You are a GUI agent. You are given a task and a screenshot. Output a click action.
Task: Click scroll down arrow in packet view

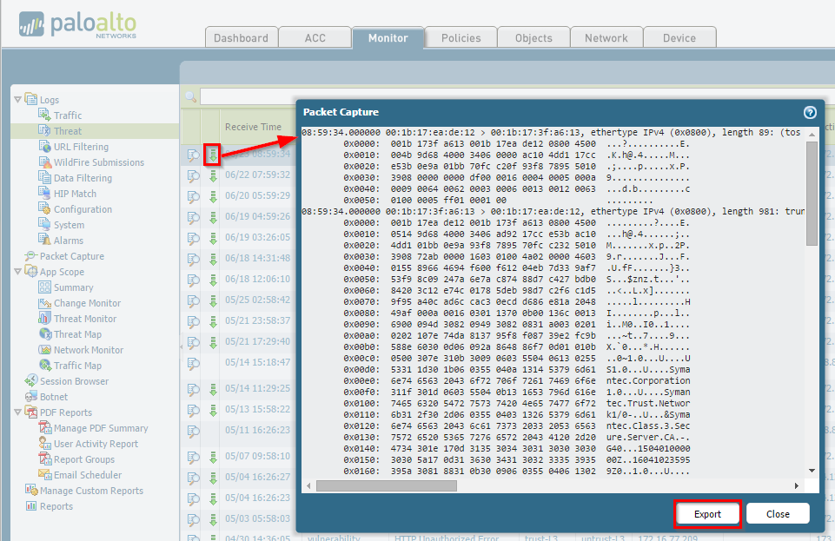(812, 471)
